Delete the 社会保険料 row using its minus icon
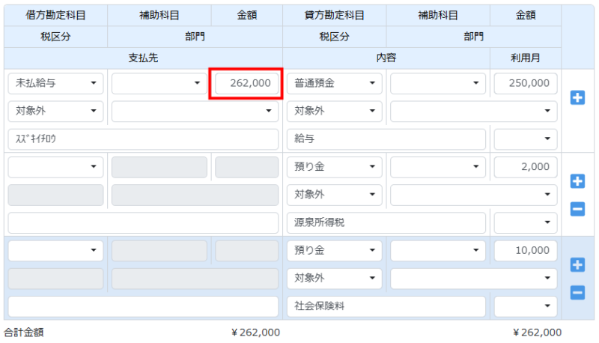This screenshot has width=599, height=343. click(x=577, y=293)
